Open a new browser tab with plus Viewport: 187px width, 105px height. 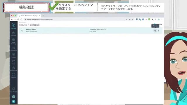[43, 16]
